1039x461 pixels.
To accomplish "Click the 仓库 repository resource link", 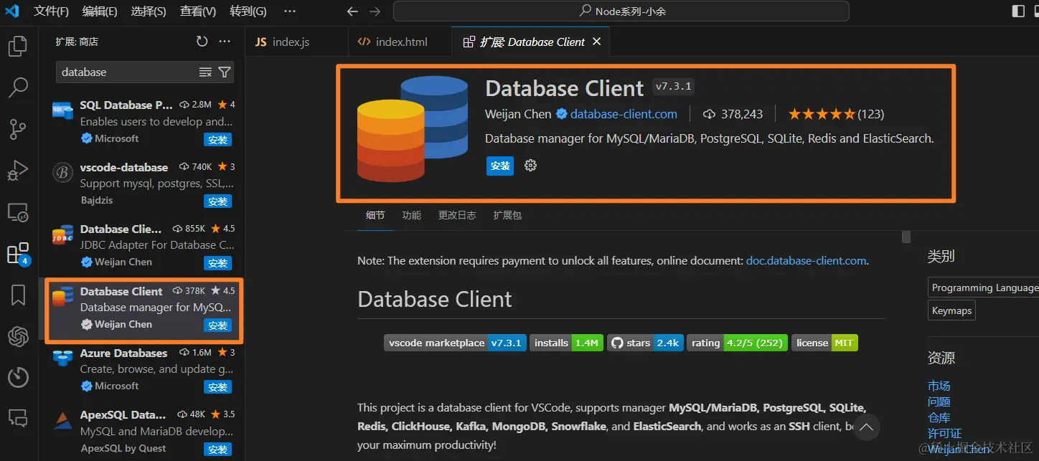I will coord(939,417).
